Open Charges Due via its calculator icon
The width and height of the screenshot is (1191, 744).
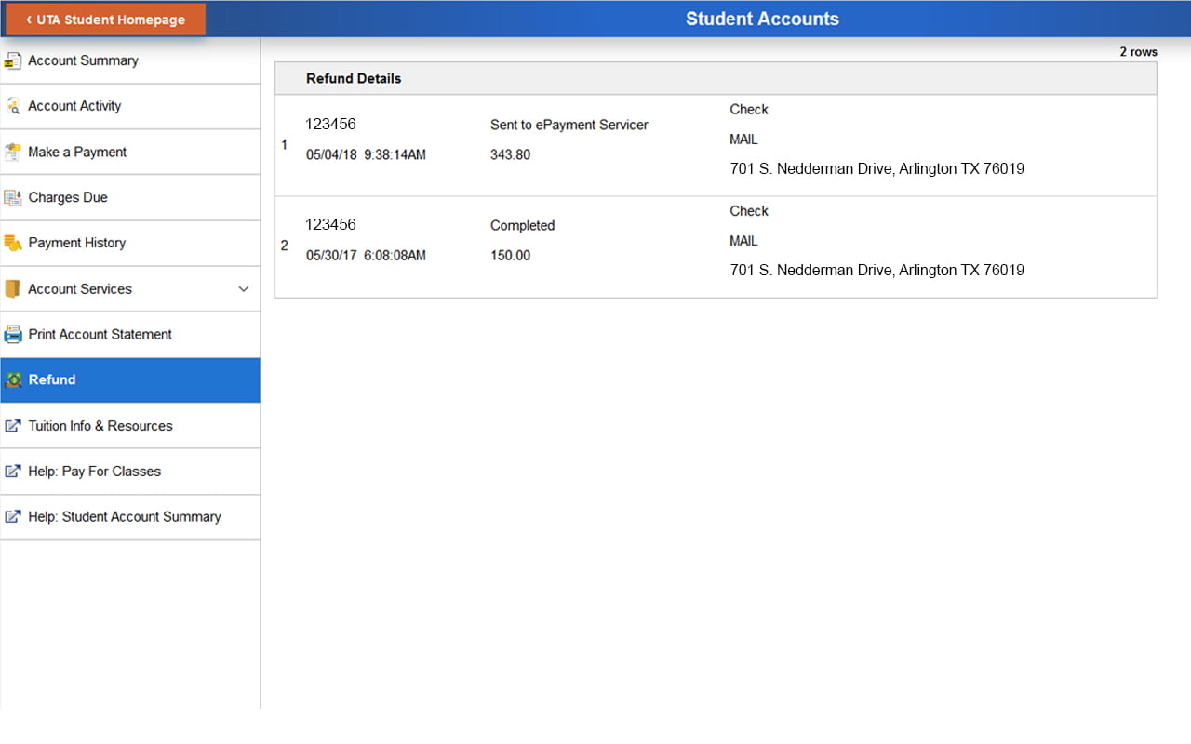14,196
